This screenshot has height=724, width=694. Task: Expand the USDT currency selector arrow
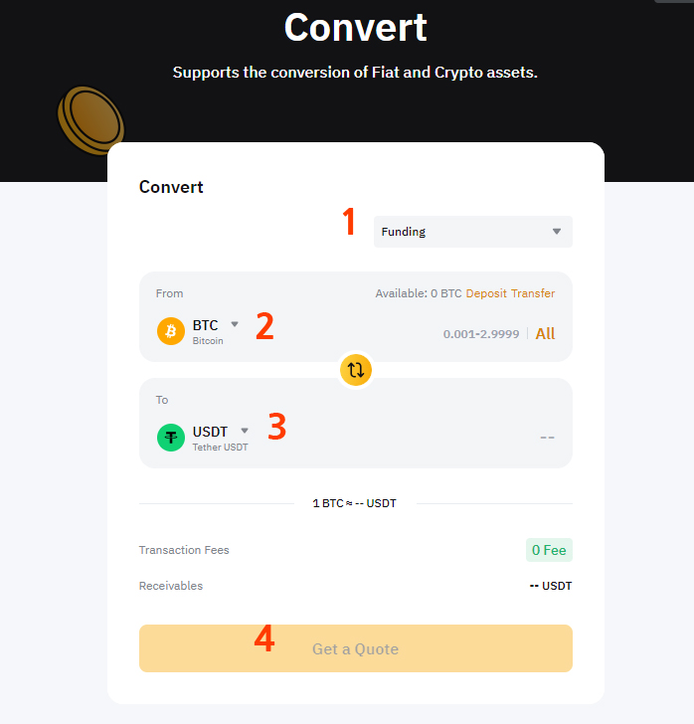245,431
